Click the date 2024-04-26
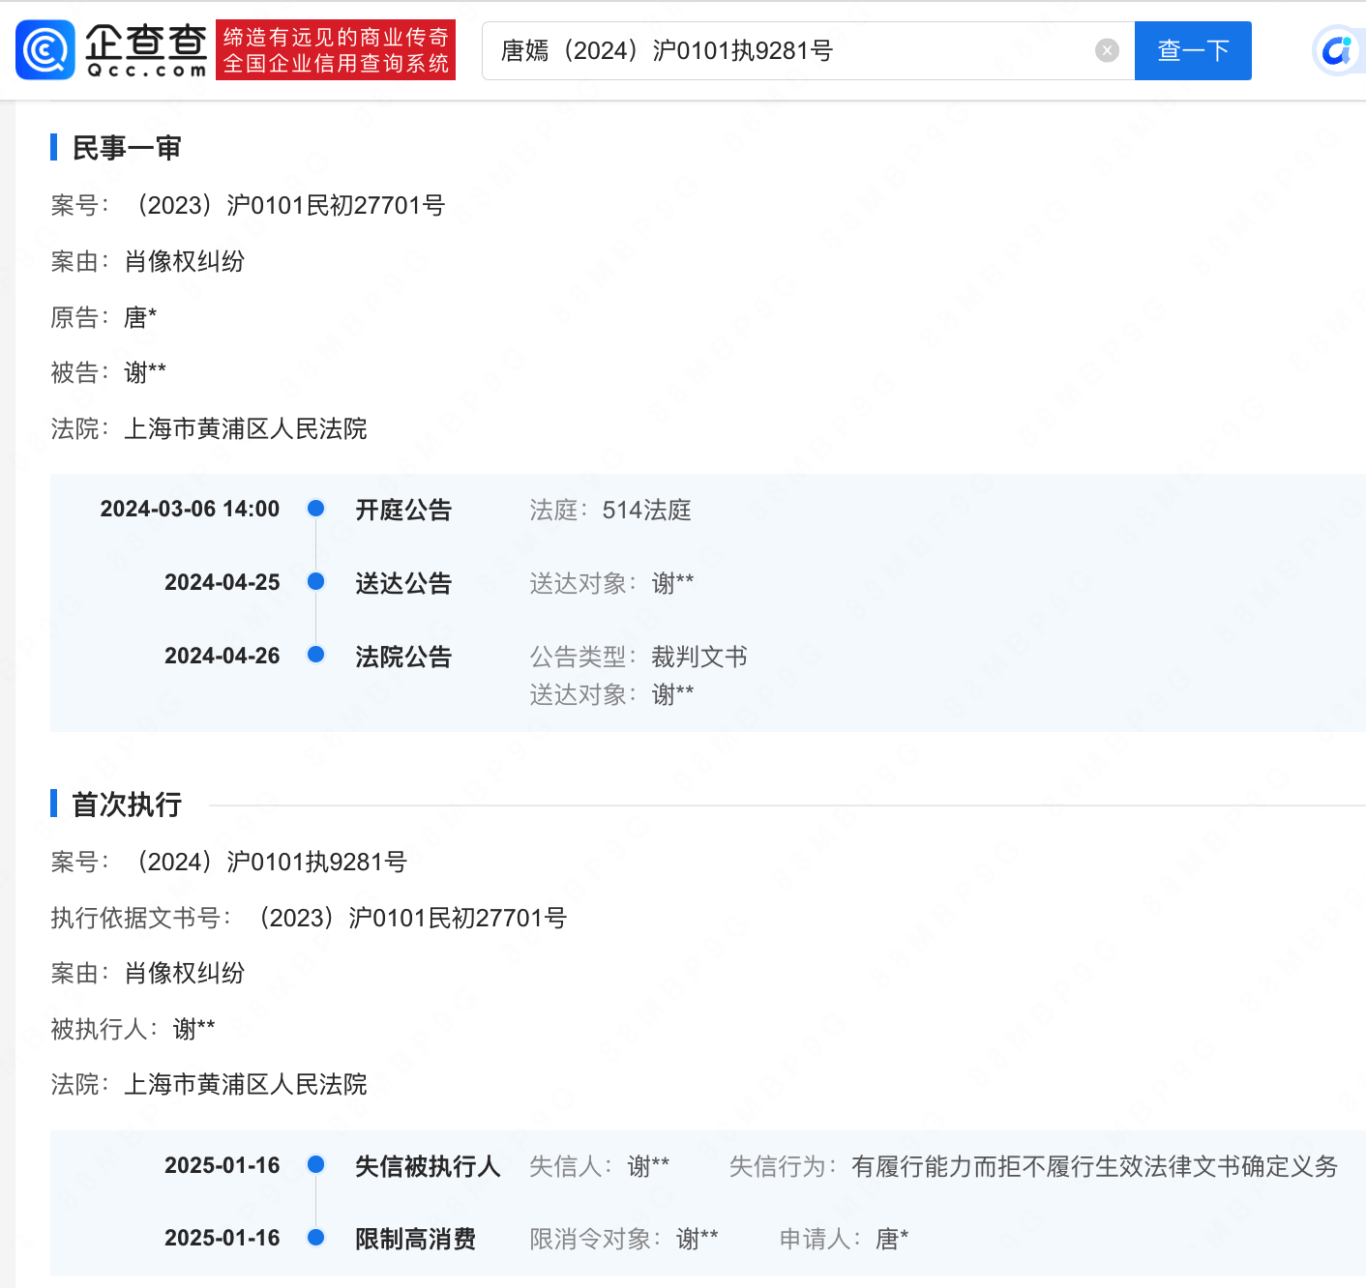This screenshot has height=1288, width=1366. point(223,656)
